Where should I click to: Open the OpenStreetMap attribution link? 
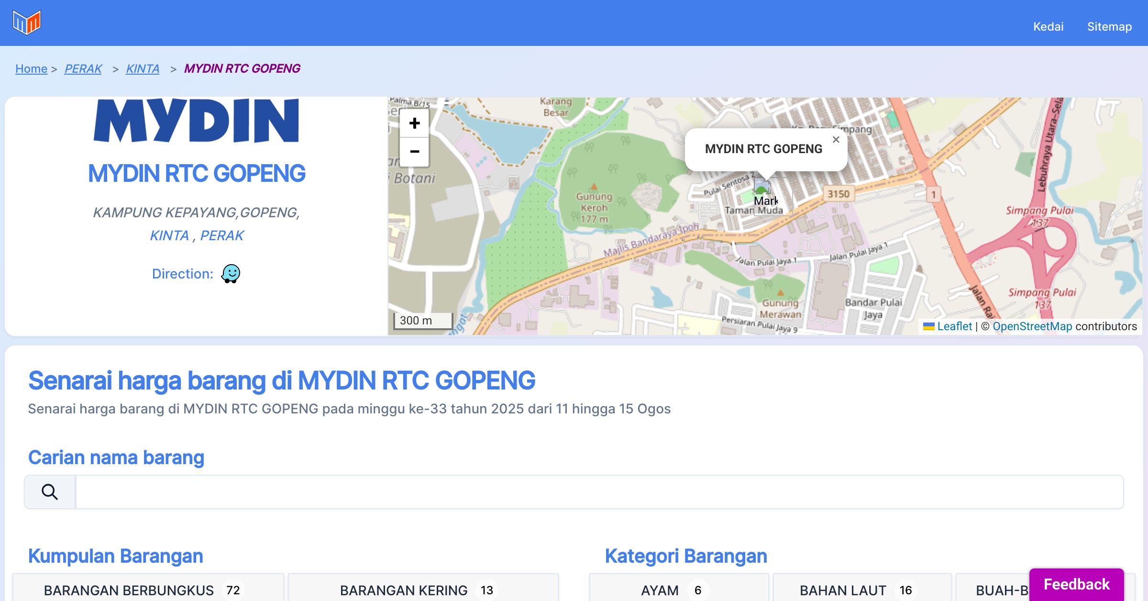(1032, 326)
